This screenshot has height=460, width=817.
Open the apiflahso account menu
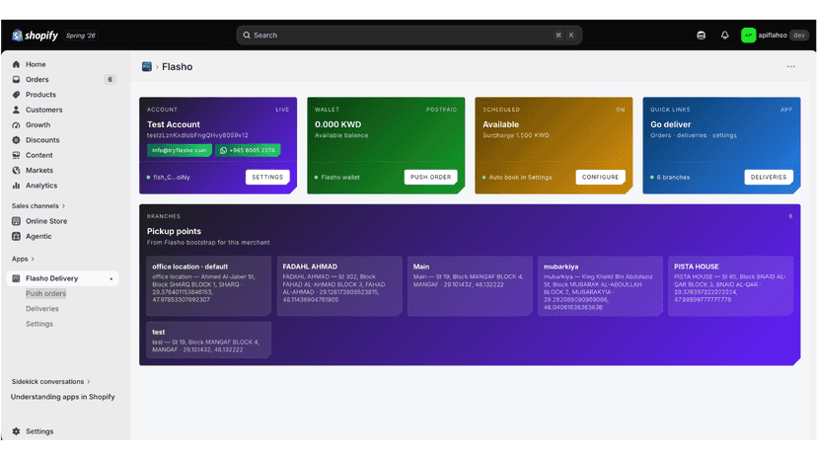coord(775,35)
